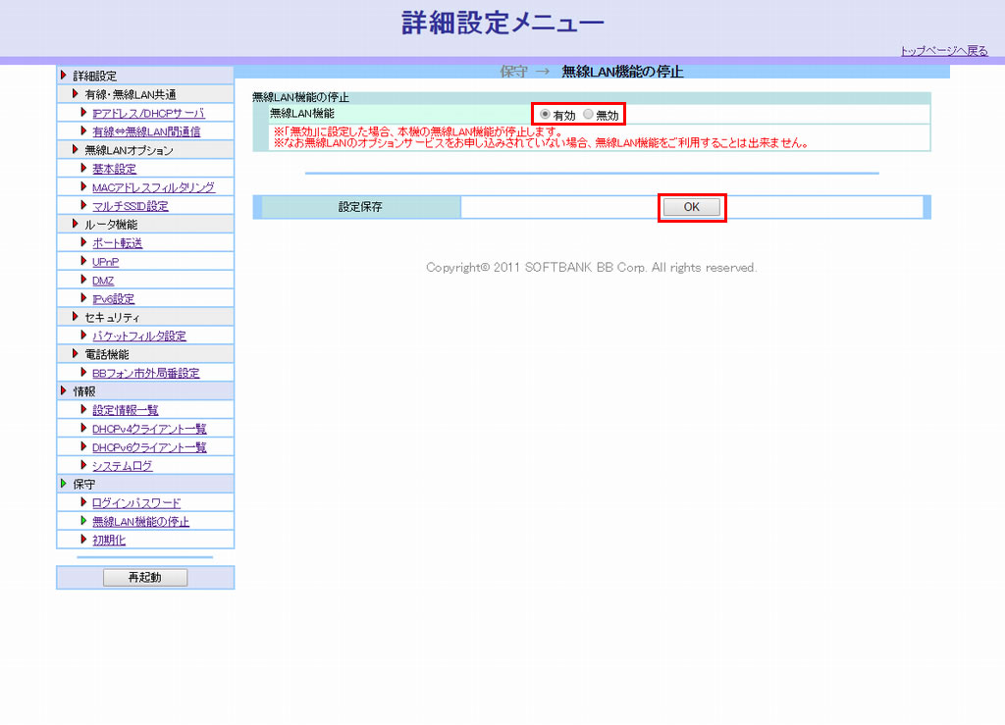Click the arrow icon beside 有線・無線LAN共通
The height and width of the screenshot is (725, 1005).
pos(76,94)
